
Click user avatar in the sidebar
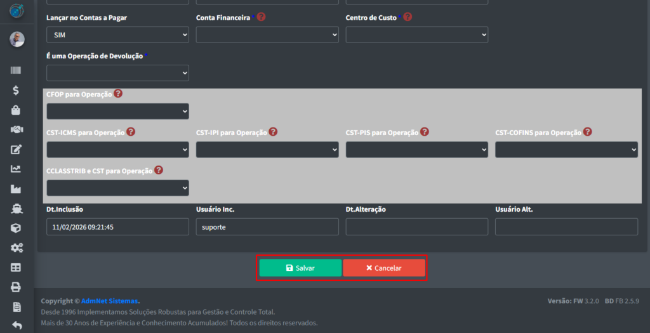(x=17, y=39)
